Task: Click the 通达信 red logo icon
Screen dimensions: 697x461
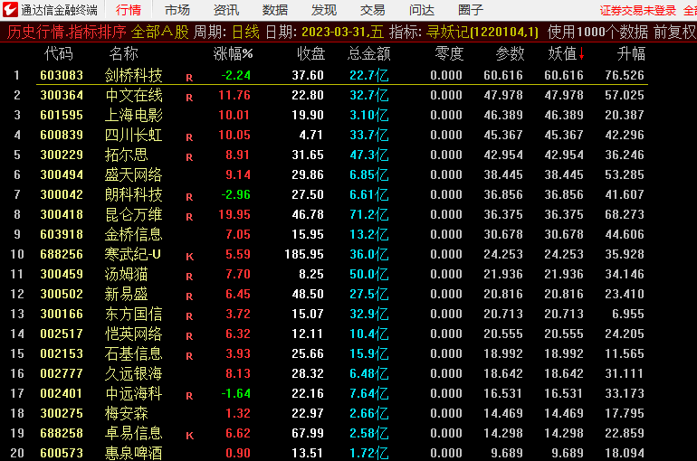Action: click(10, 9)
